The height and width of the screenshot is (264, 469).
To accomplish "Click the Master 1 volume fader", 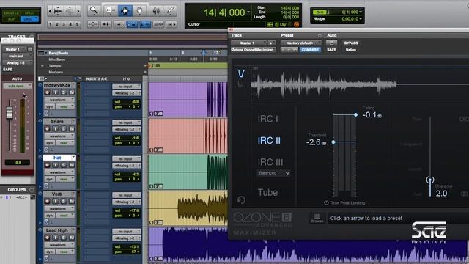I will point(10,113).
